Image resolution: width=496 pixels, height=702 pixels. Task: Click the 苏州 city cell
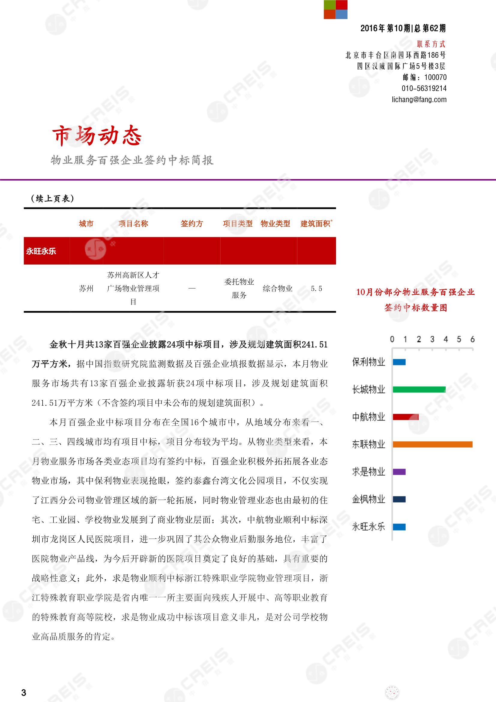[86, 288]
